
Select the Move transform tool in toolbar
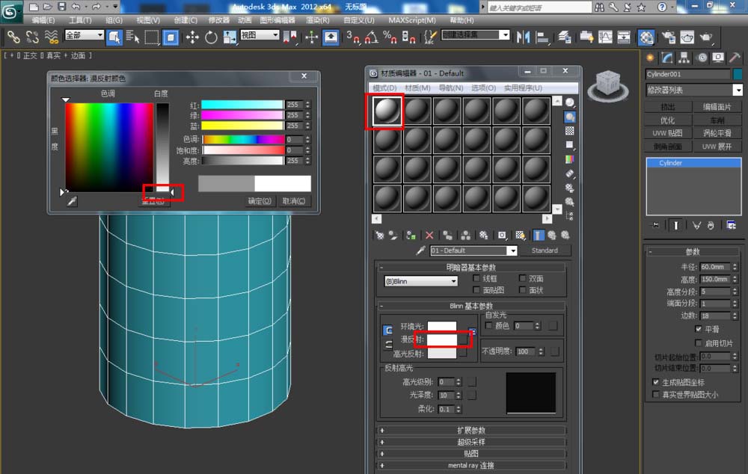tap(192, 37)
